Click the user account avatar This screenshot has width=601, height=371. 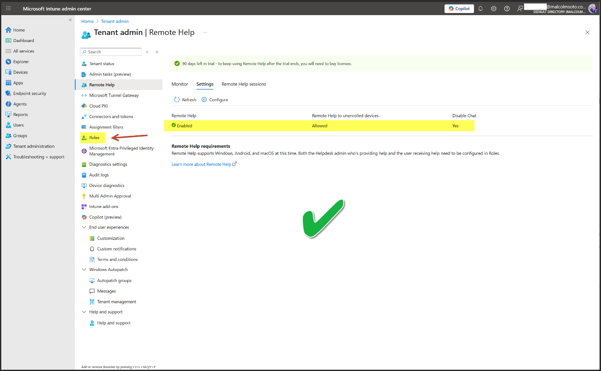click(592, 9)
